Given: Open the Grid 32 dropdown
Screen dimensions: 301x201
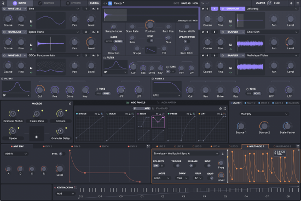Looking at the screenshot, I should (198, 178).
